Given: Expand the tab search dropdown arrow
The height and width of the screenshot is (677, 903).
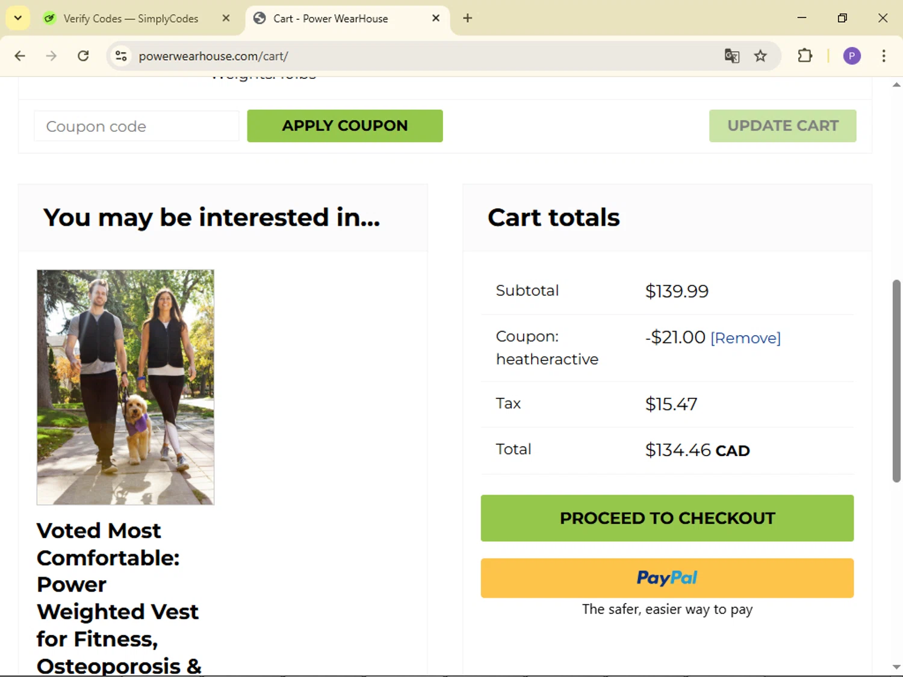Looking at the screenshot, I should [x=18, y=18].
